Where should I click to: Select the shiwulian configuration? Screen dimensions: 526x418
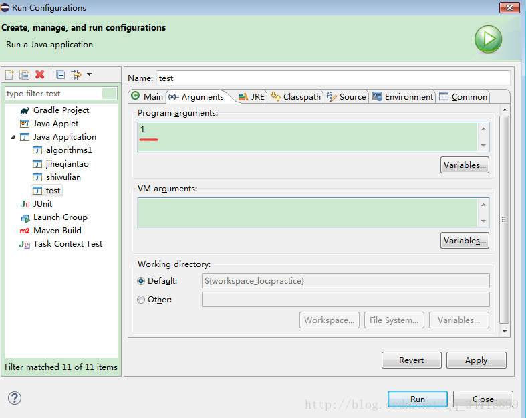[x=63, y=177]
